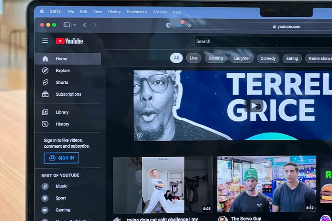332x221 pixels.
Task: Click the Shorts icon
Action: click(45, 82)
